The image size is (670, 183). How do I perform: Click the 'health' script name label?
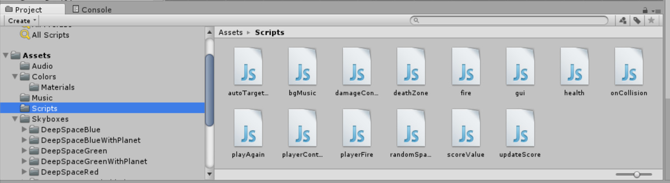[574, 93]
